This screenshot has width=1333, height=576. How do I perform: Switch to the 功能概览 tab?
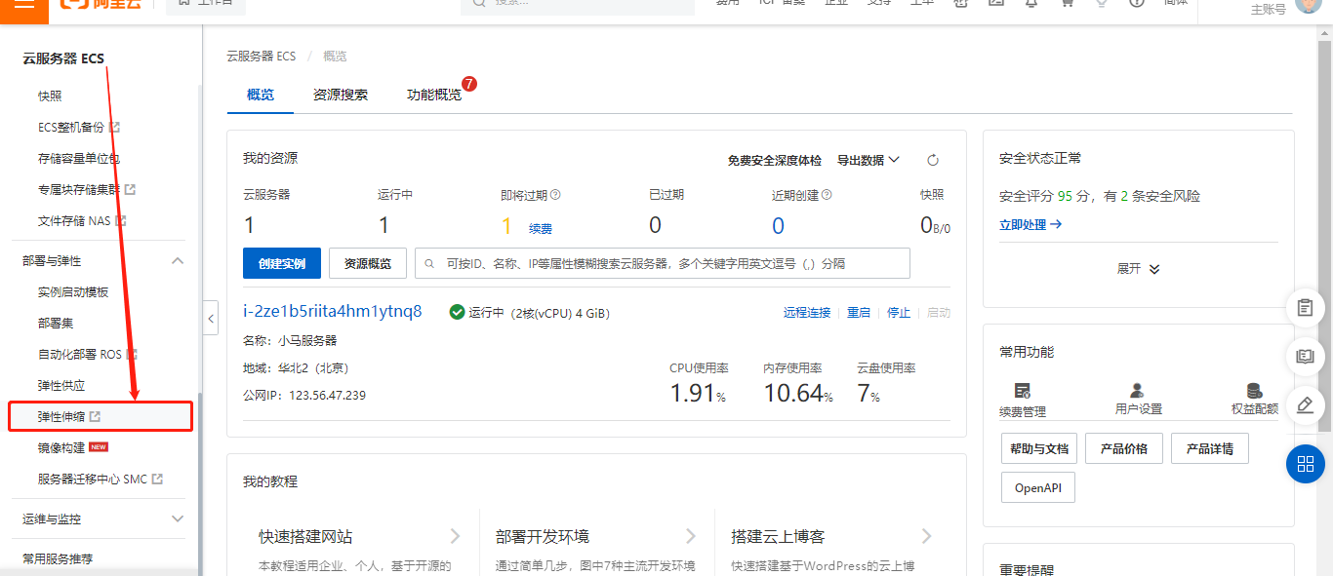[x=434, y=95]
